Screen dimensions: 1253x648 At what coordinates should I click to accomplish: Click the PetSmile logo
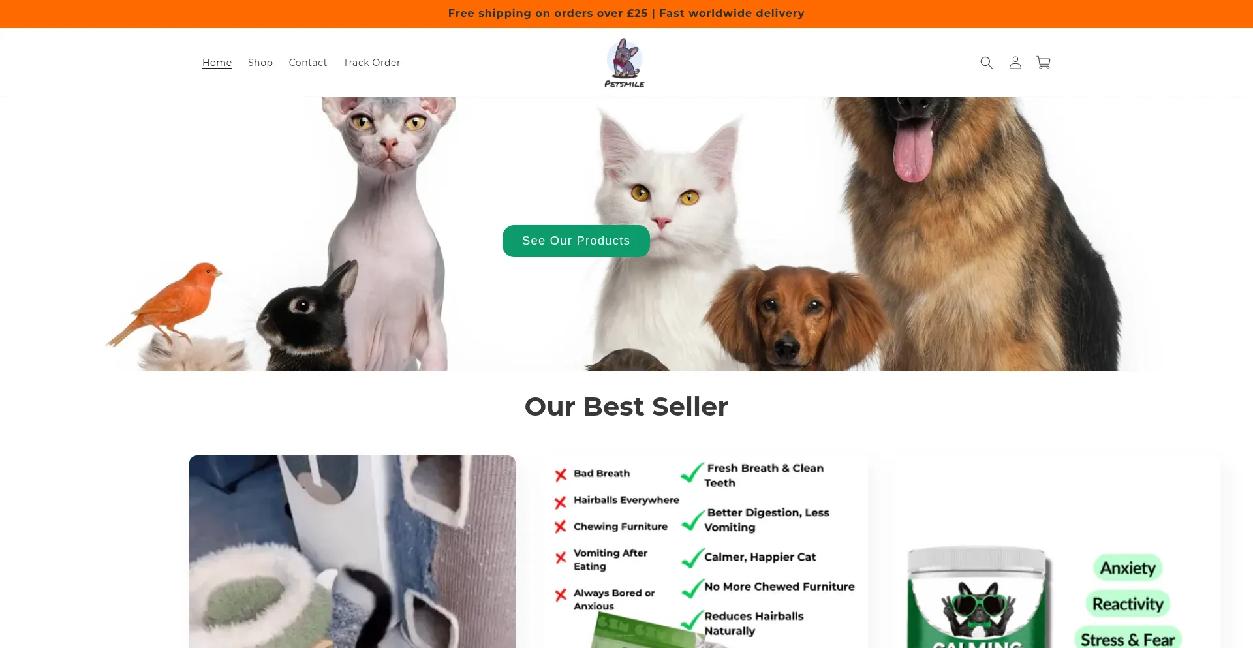click(x=625, y=63)
